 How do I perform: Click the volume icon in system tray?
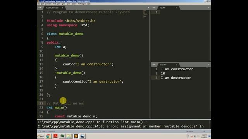coord(198,136)
